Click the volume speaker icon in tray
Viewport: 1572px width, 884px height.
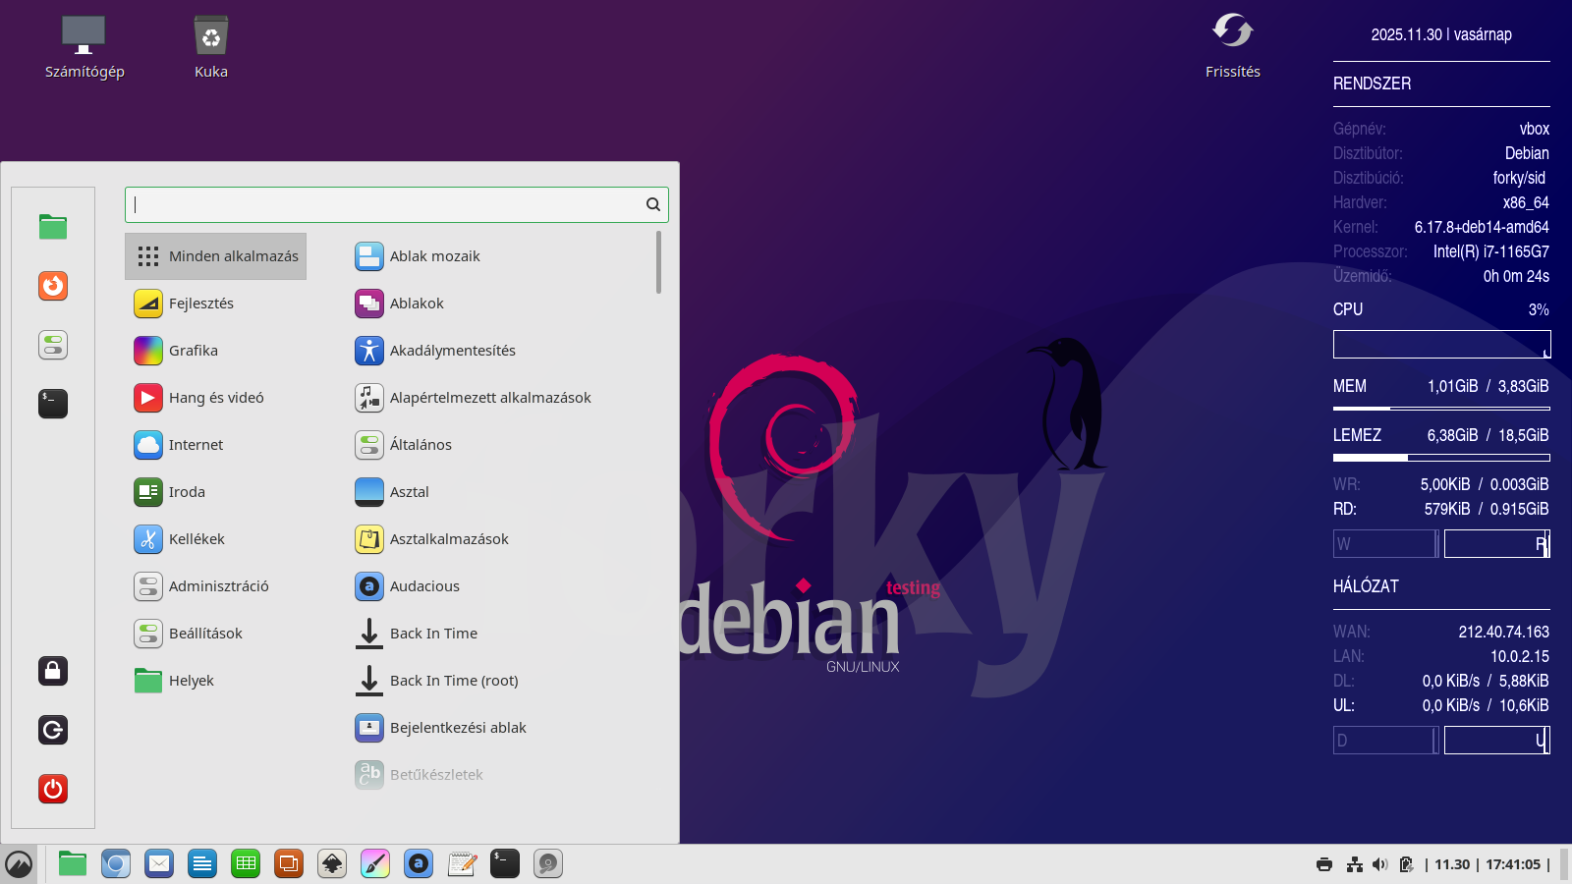click(x=1379, y=864)
